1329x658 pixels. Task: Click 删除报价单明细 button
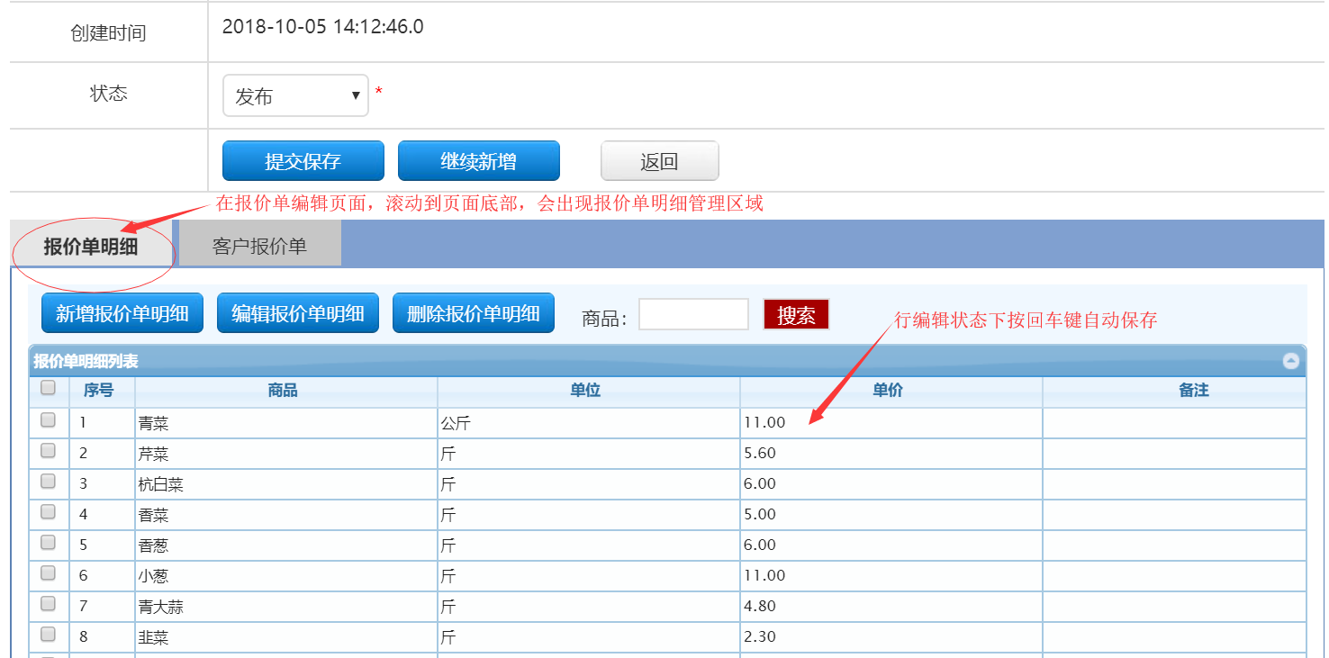click(x=473, y=313)
